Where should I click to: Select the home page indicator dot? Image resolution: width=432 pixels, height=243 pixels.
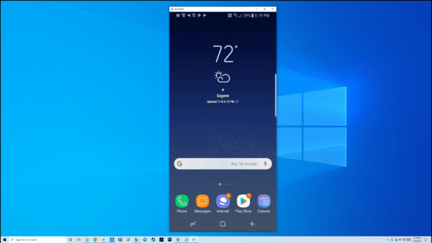coord(220,184)
